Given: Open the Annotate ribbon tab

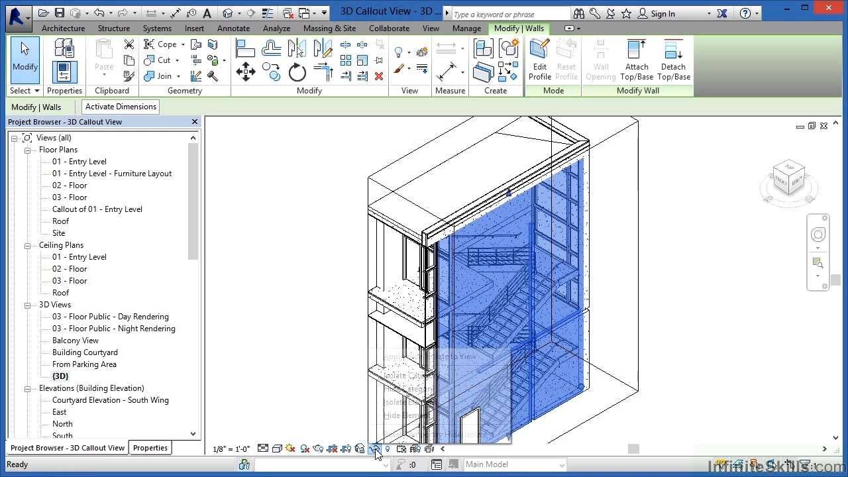Looking at the screenshot, I should (233, 28).
